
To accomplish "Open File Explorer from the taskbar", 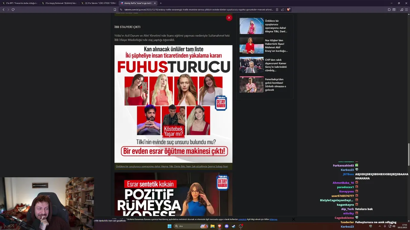I will click(212, 226).
